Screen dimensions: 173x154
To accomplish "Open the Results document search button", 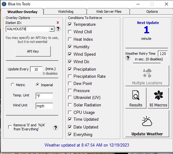I will (136, 98).
